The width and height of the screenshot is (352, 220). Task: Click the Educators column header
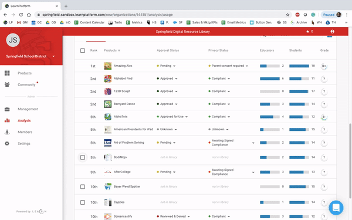click(x=267, y=50)
